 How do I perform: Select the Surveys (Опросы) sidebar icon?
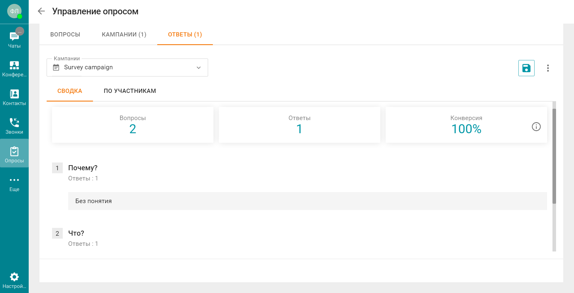(x=14, y=153)
